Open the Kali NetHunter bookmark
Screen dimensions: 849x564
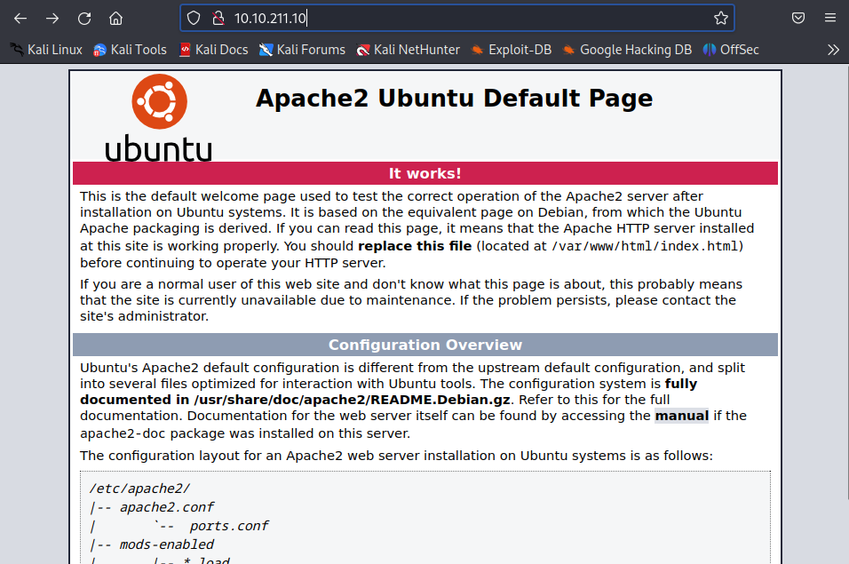409,50
